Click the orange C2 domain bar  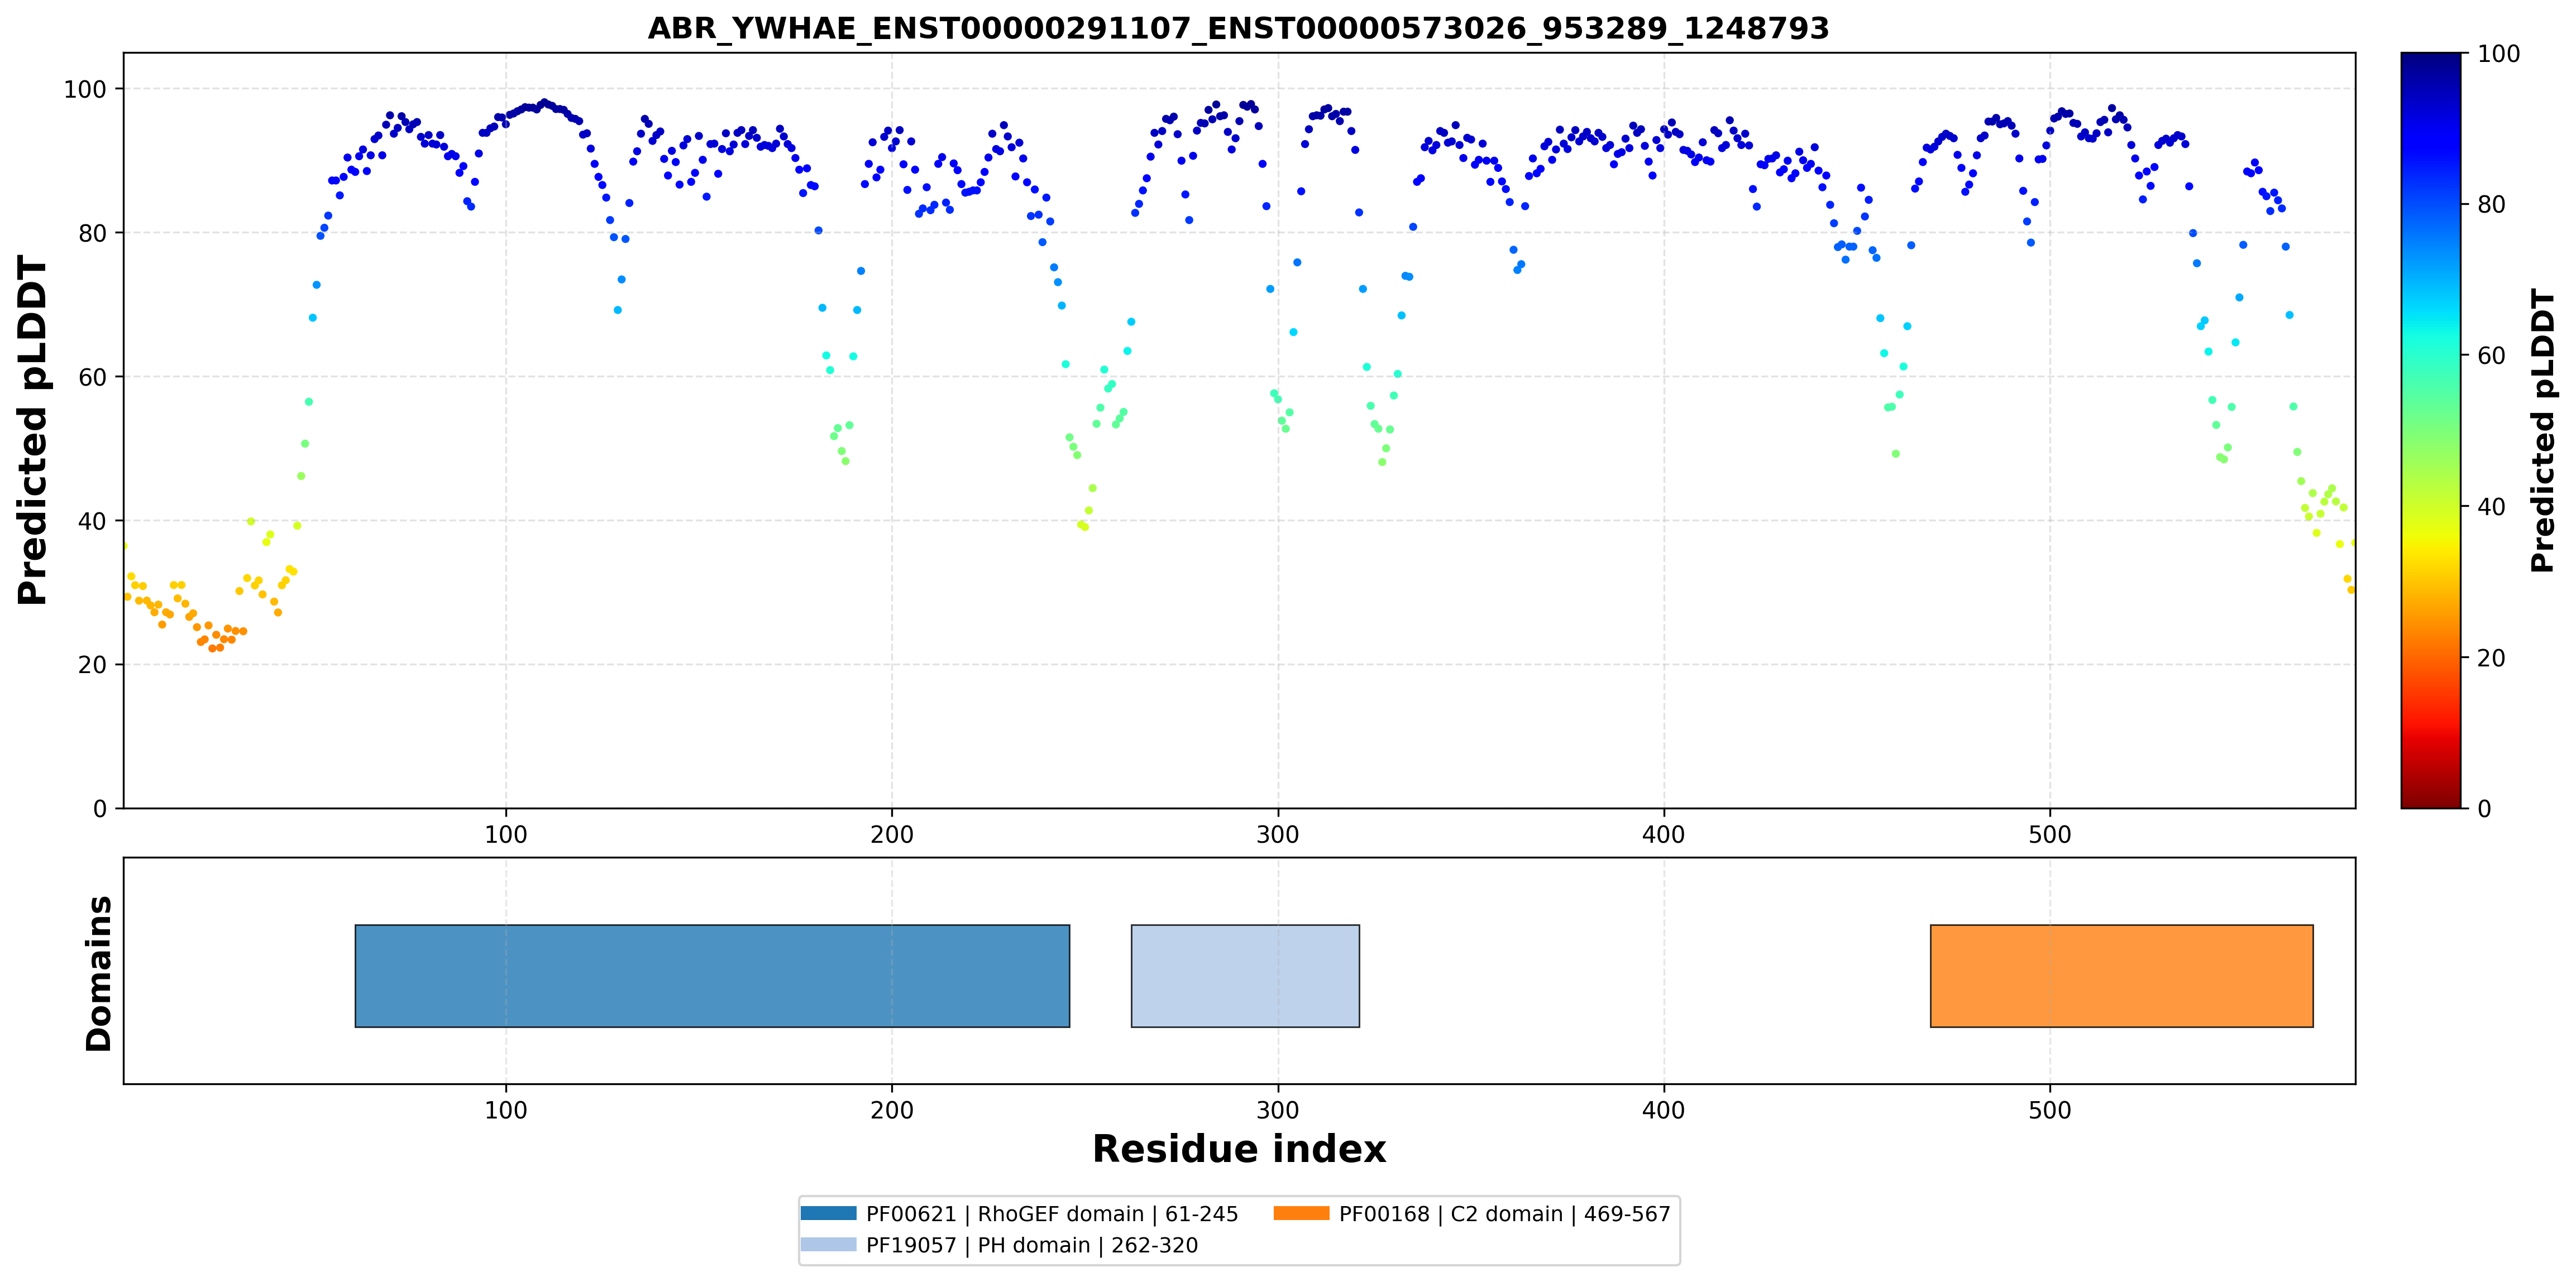pos(2121,975)
